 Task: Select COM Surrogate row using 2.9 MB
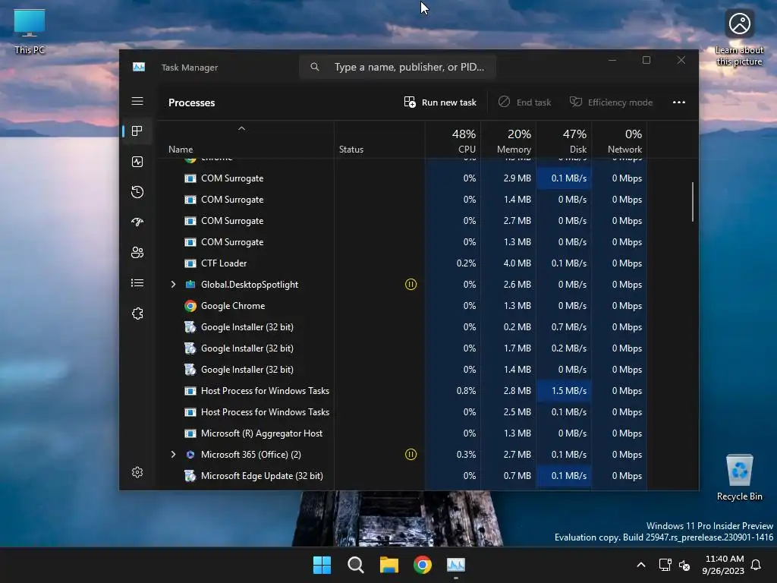click(402, 178)
